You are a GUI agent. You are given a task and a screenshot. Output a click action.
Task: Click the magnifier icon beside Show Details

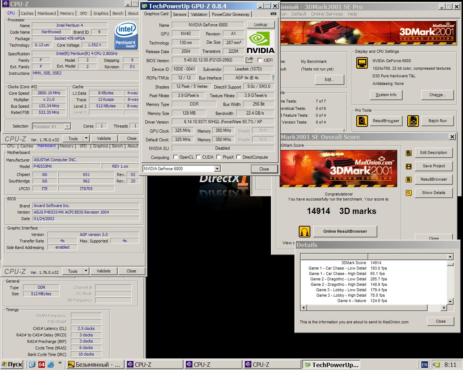[x=409, y=193]
